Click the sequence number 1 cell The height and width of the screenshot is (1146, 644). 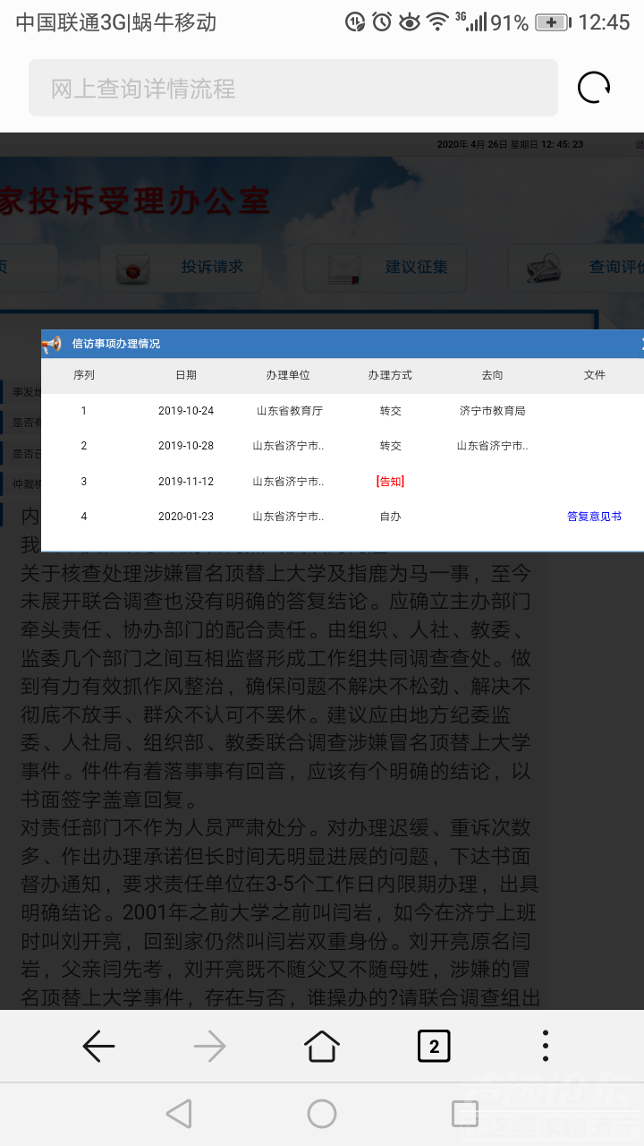click(84, 411)
